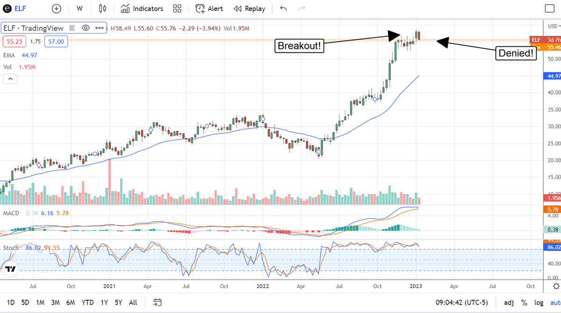This screenshot has height=313, width=561.
Task: Toggle the adj dividend adjustment
Action: pos(509,302)
